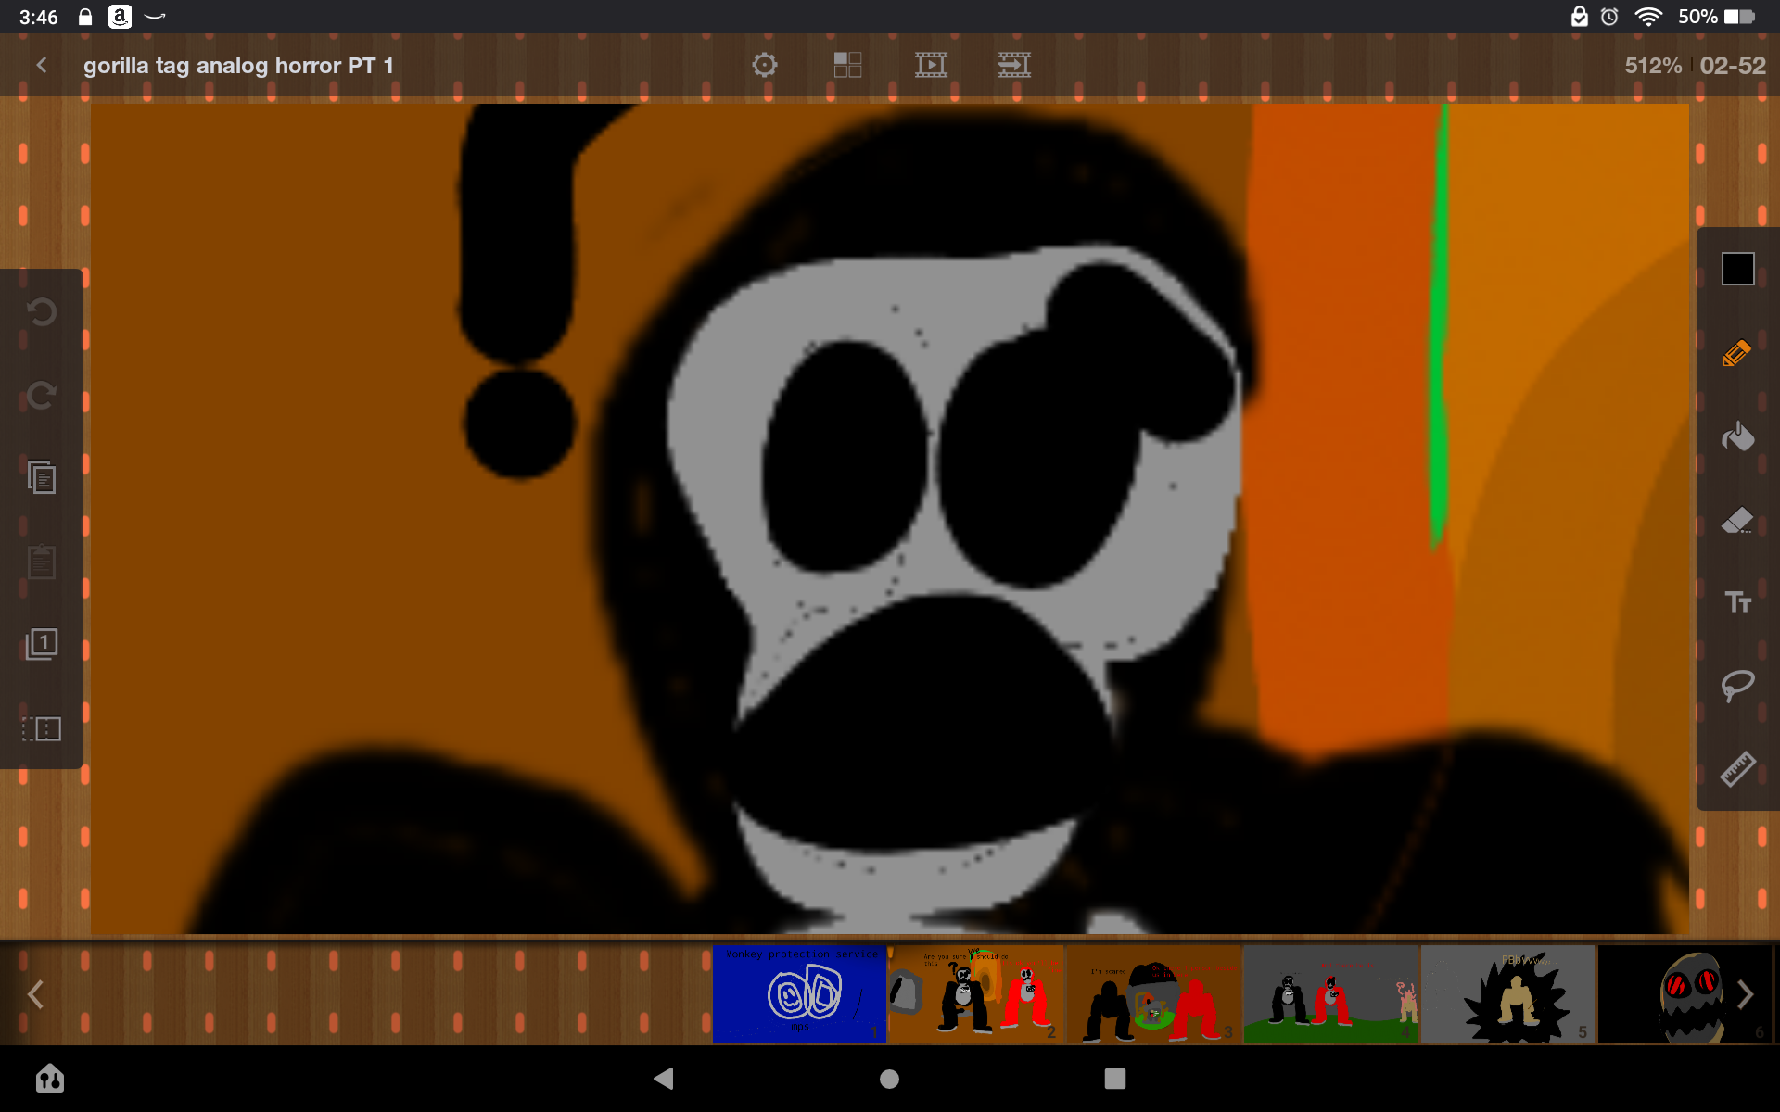
Task: Select frame 4 thumbnail with green ground
Action: click(1330, 993)
